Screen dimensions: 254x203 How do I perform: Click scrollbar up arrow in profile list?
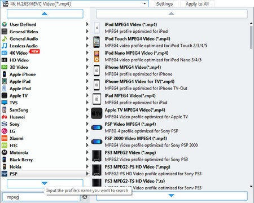251,24
